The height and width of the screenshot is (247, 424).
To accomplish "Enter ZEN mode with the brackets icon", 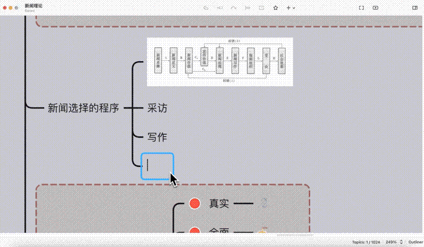I will pyautogui.click(x=361, y=8).
